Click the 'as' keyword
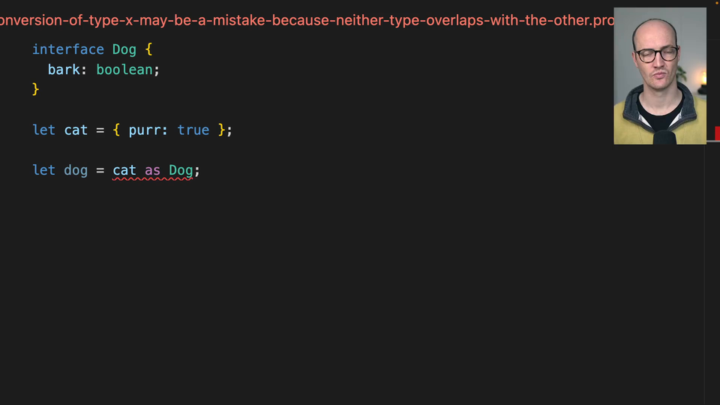Screen dimensions: 720x405 pyautogui.click(x=152, y=170)
